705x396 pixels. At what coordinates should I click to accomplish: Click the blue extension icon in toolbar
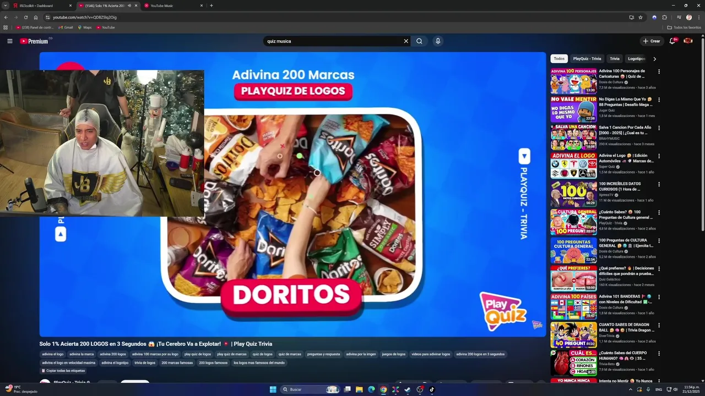(x=654, y=18)
